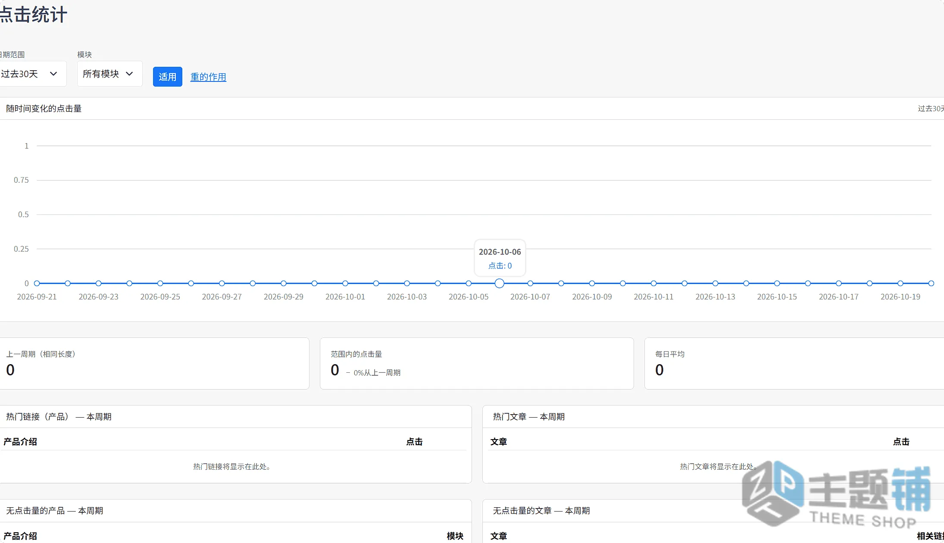Click the 随时间变化的点击量 chart title
Image resolution: width=944 pixels, height=543 pixels.
tap(44, 109)
